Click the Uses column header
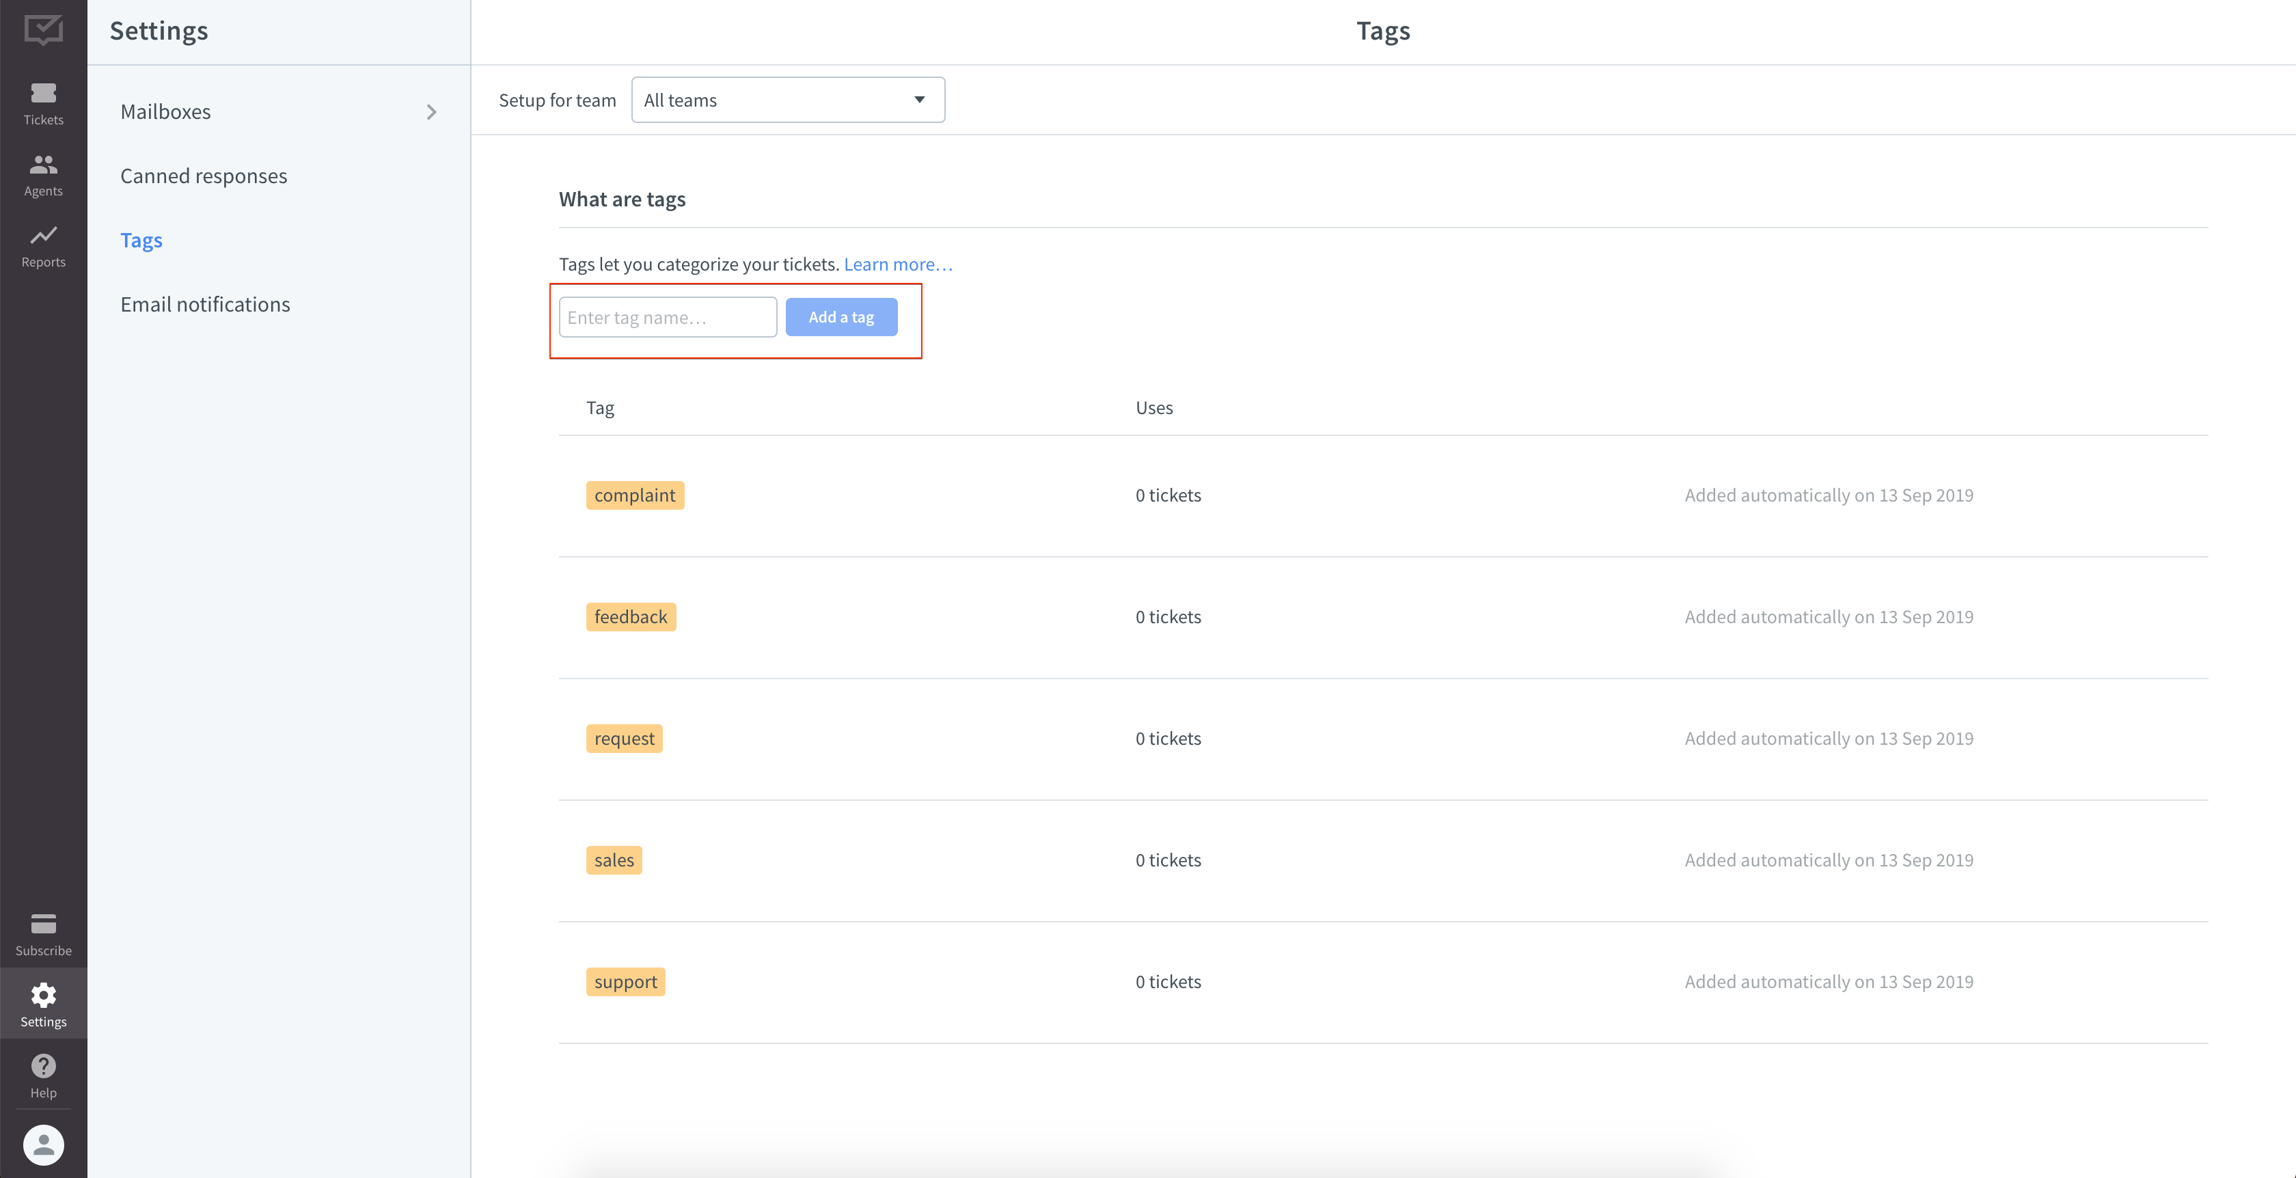The image size is (2296, 1178). tap(1153, 408)
